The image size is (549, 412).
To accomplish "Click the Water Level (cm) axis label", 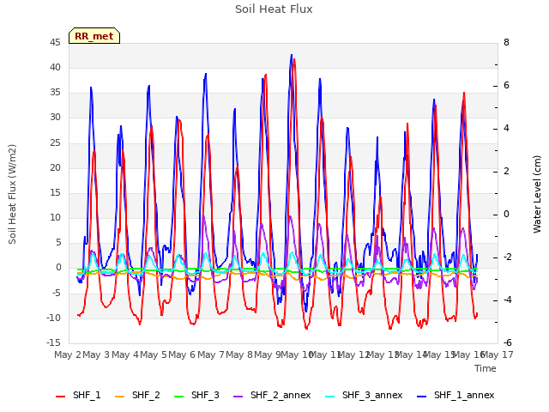I will coord(537,194).
